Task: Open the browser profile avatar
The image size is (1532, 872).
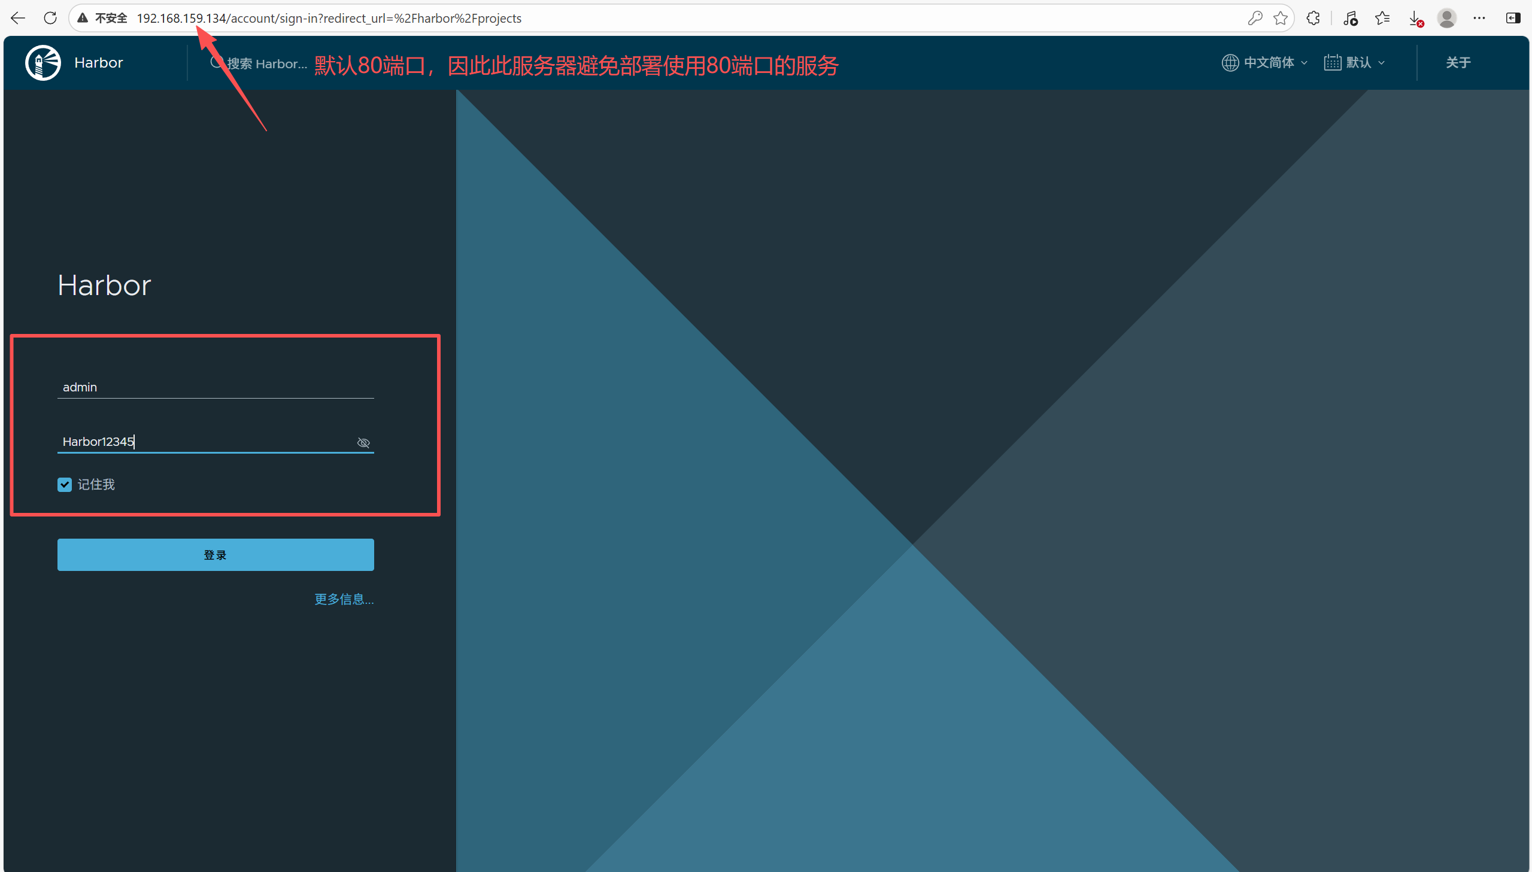Action: point(1447,18)
